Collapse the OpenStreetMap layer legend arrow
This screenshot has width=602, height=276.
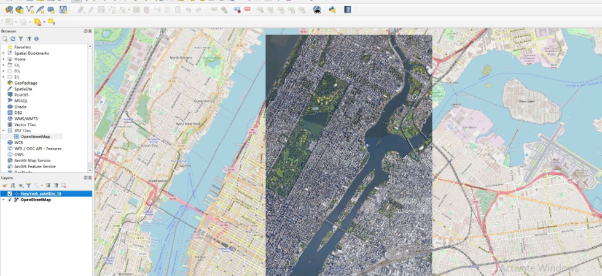click(4, 200)
